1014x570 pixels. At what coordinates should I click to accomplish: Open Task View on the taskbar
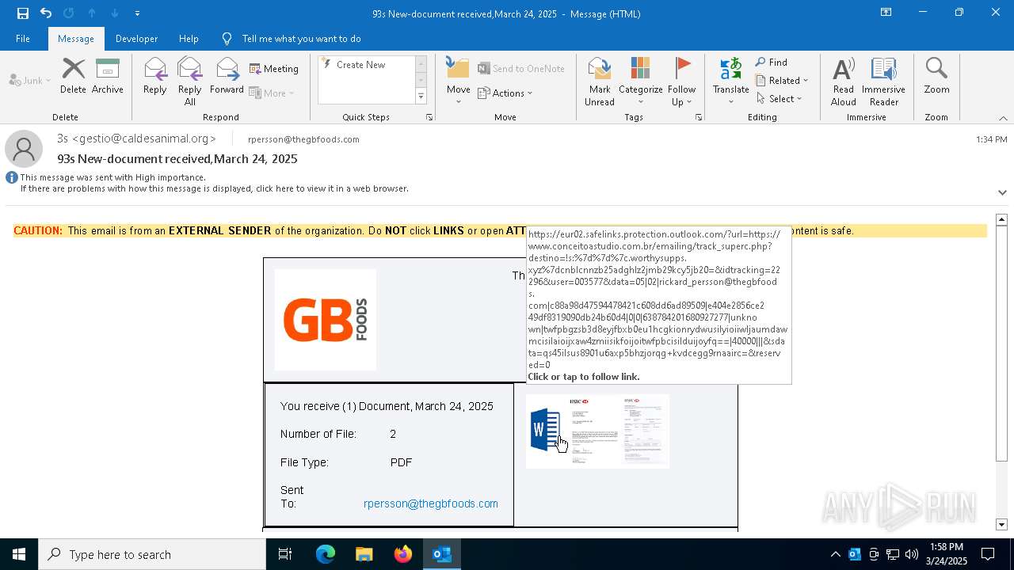point(285,554)
